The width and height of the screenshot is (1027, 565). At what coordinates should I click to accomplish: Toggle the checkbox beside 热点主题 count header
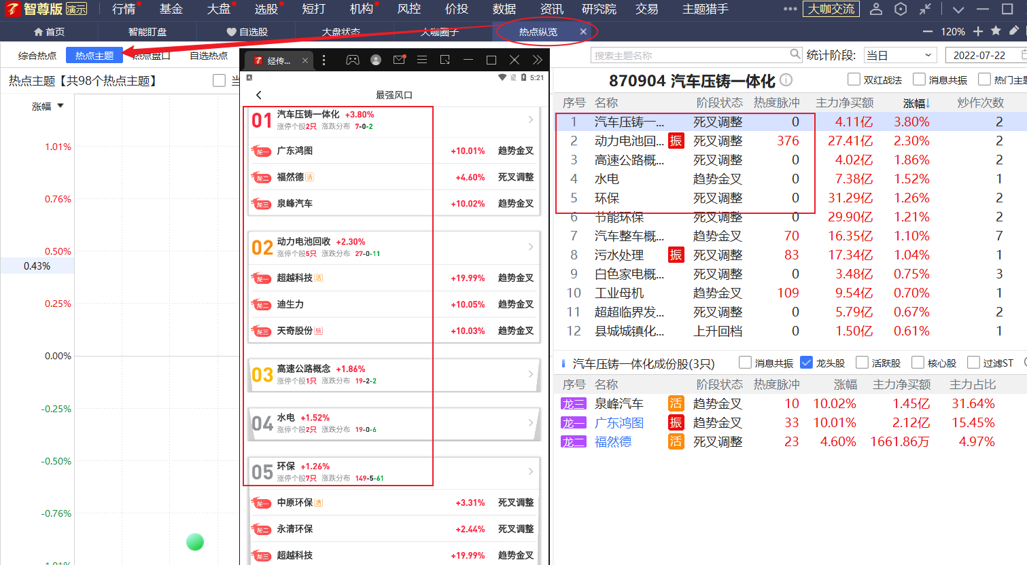[219, 81]
